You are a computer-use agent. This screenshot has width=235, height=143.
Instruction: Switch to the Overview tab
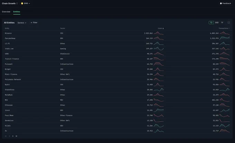[x=6, y=12]
